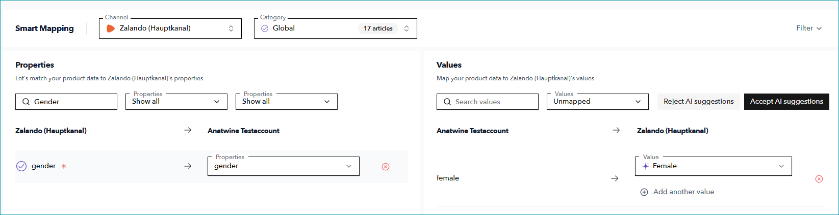Open the Female Value dropdown

pyautogui.click(x=714, y=166)
